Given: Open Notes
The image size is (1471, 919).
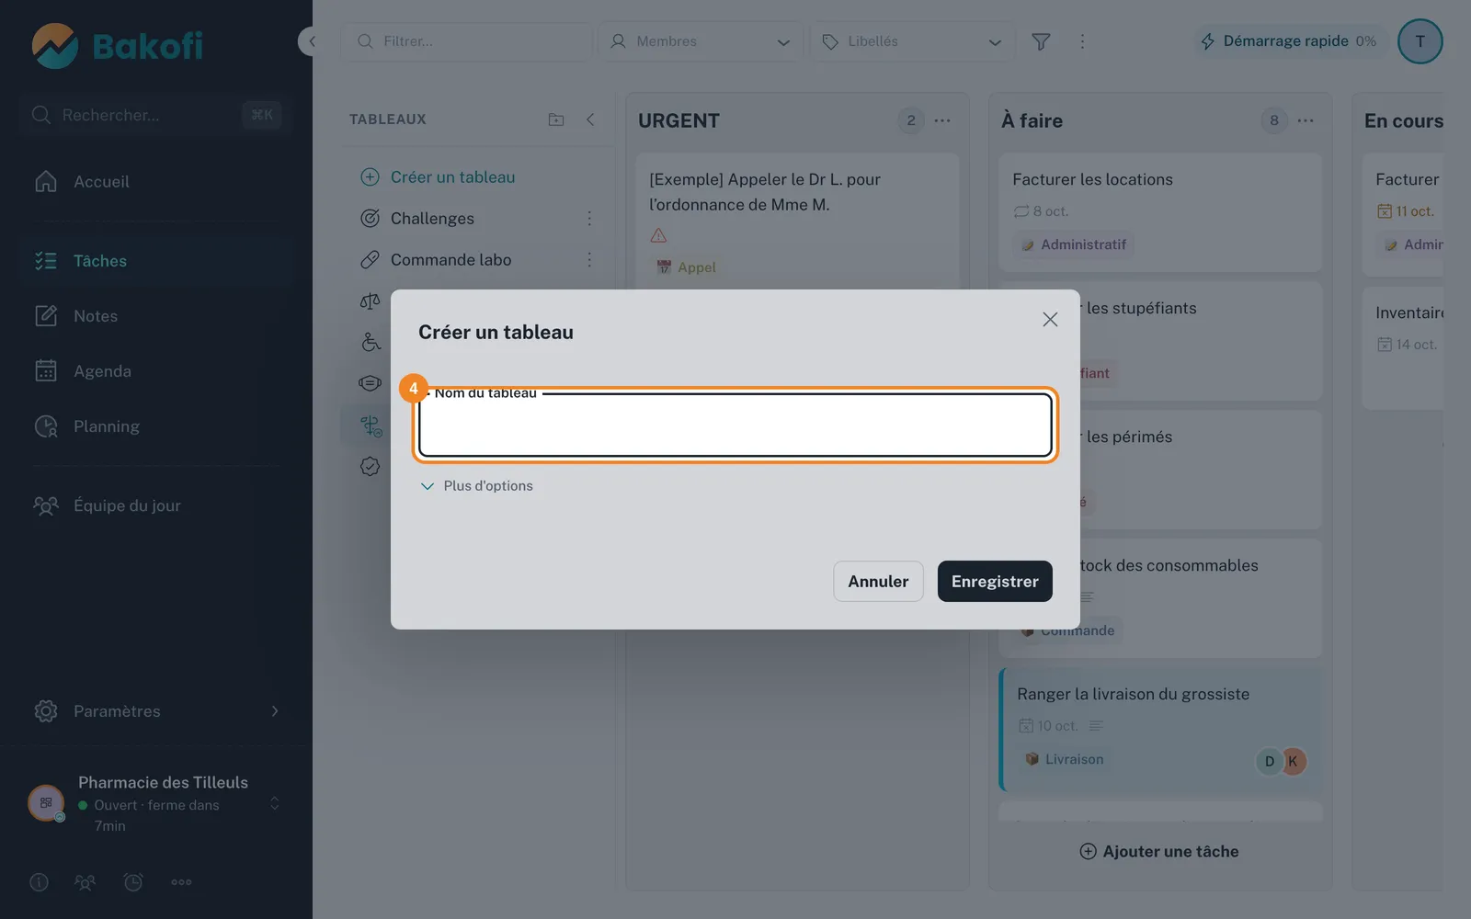Looking at the screenshot, I should [x=156, y=316].
